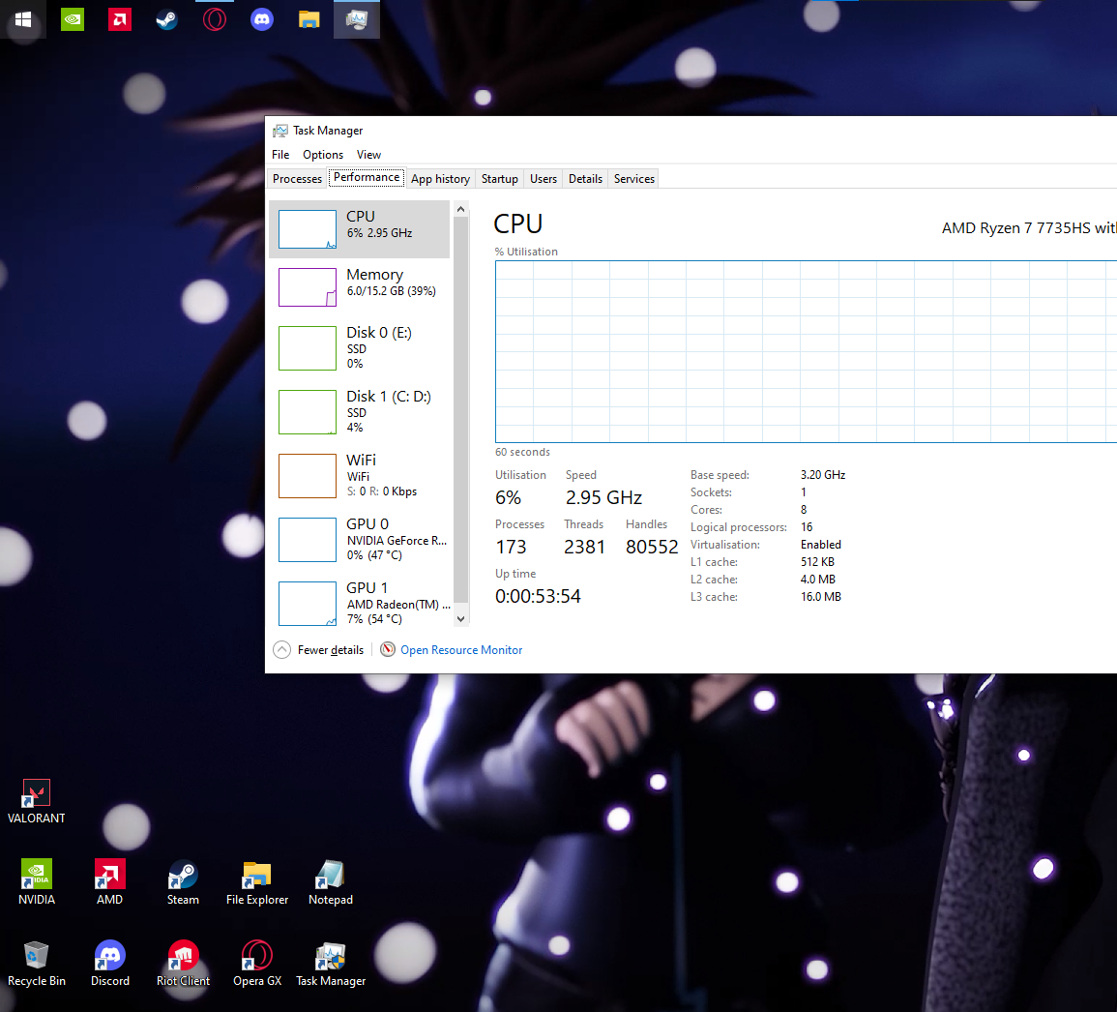
Task: Select Memory in the performance sidebar
Action: tap(360, 287)
